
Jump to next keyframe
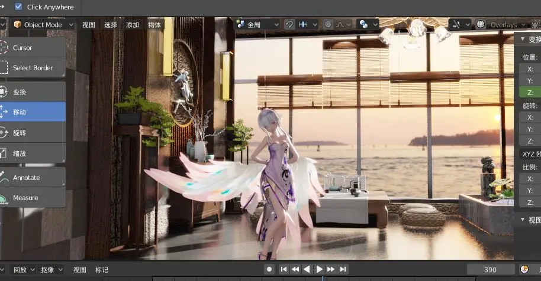pos(330,269)
